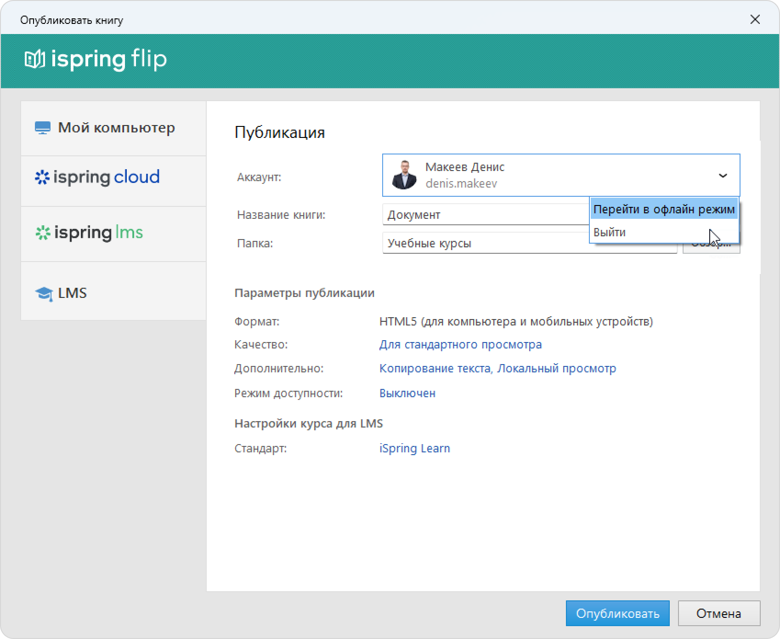Screen dimensions: 780x639
Task: Click the Параметры публикации heading
Action: pyautogui.click(x=304, y=293)
